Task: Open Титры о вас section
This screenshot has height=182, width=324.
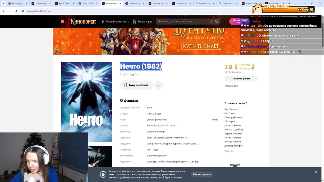Action: click(143, 21)
